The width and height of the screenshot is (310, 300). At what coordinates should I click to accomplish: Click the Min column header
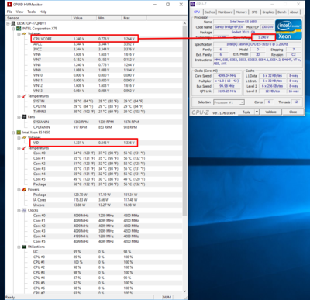pyautogui.click(x=108, y=18)
